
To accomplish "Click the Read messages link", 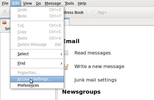I will pyautogui.click(x=93, y=53).
